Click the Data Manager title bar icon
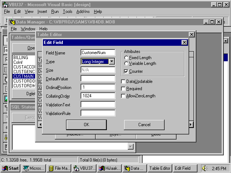This screenshot has width=231, height=173. [x=13, y=22]
